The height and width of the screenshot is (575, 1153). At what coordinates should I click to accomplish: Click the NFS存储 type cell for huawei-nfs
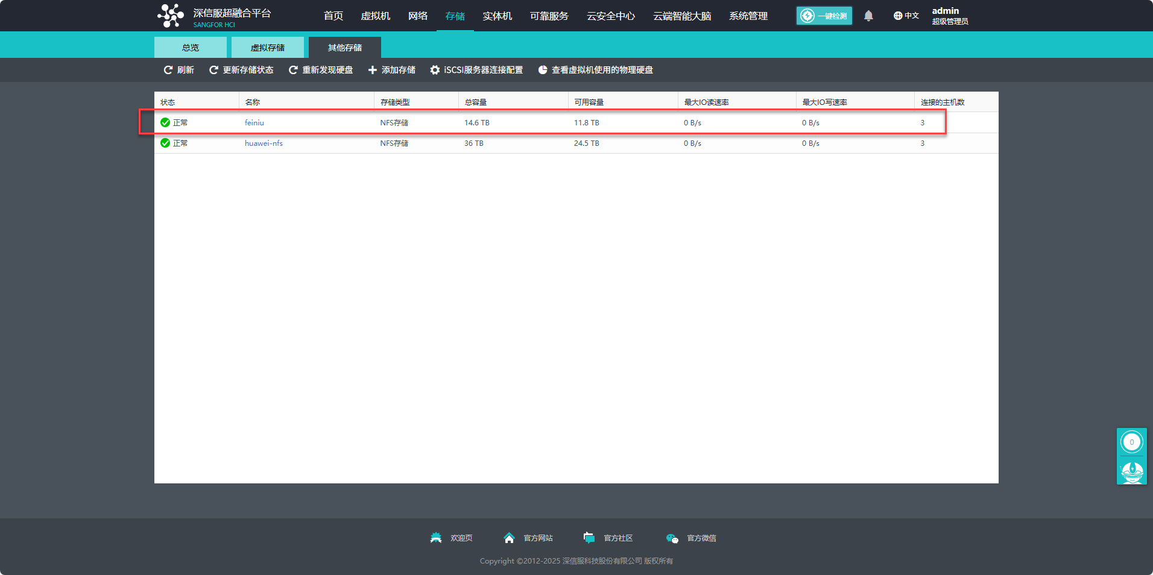(394, 143)
